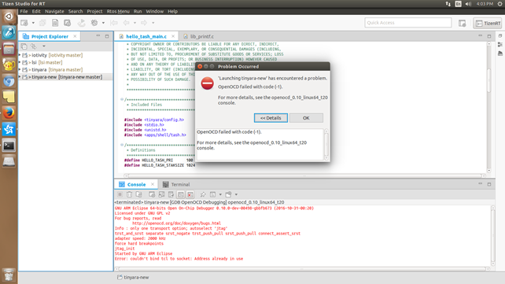The width and height of the screenshot is (505, 284).
Task: Open the Open Console dropdown arrow
Action: (236, 194)
